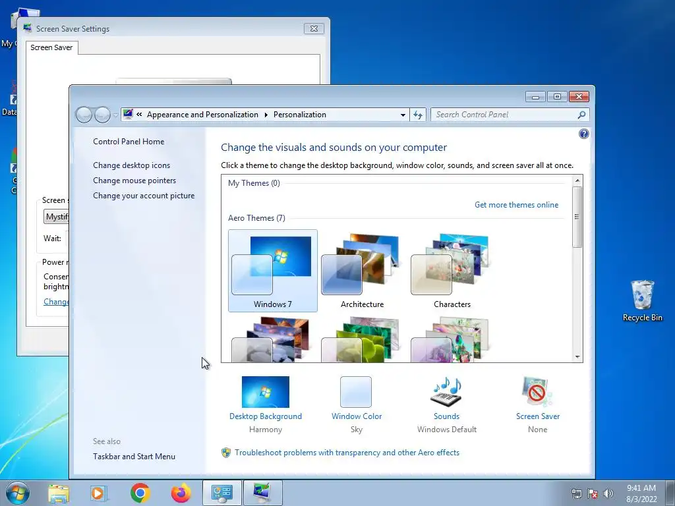
Task: Click the help question mark icon
Action: click(584, 134)
